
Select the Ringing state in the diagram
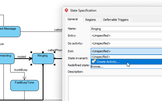point(43,58)
